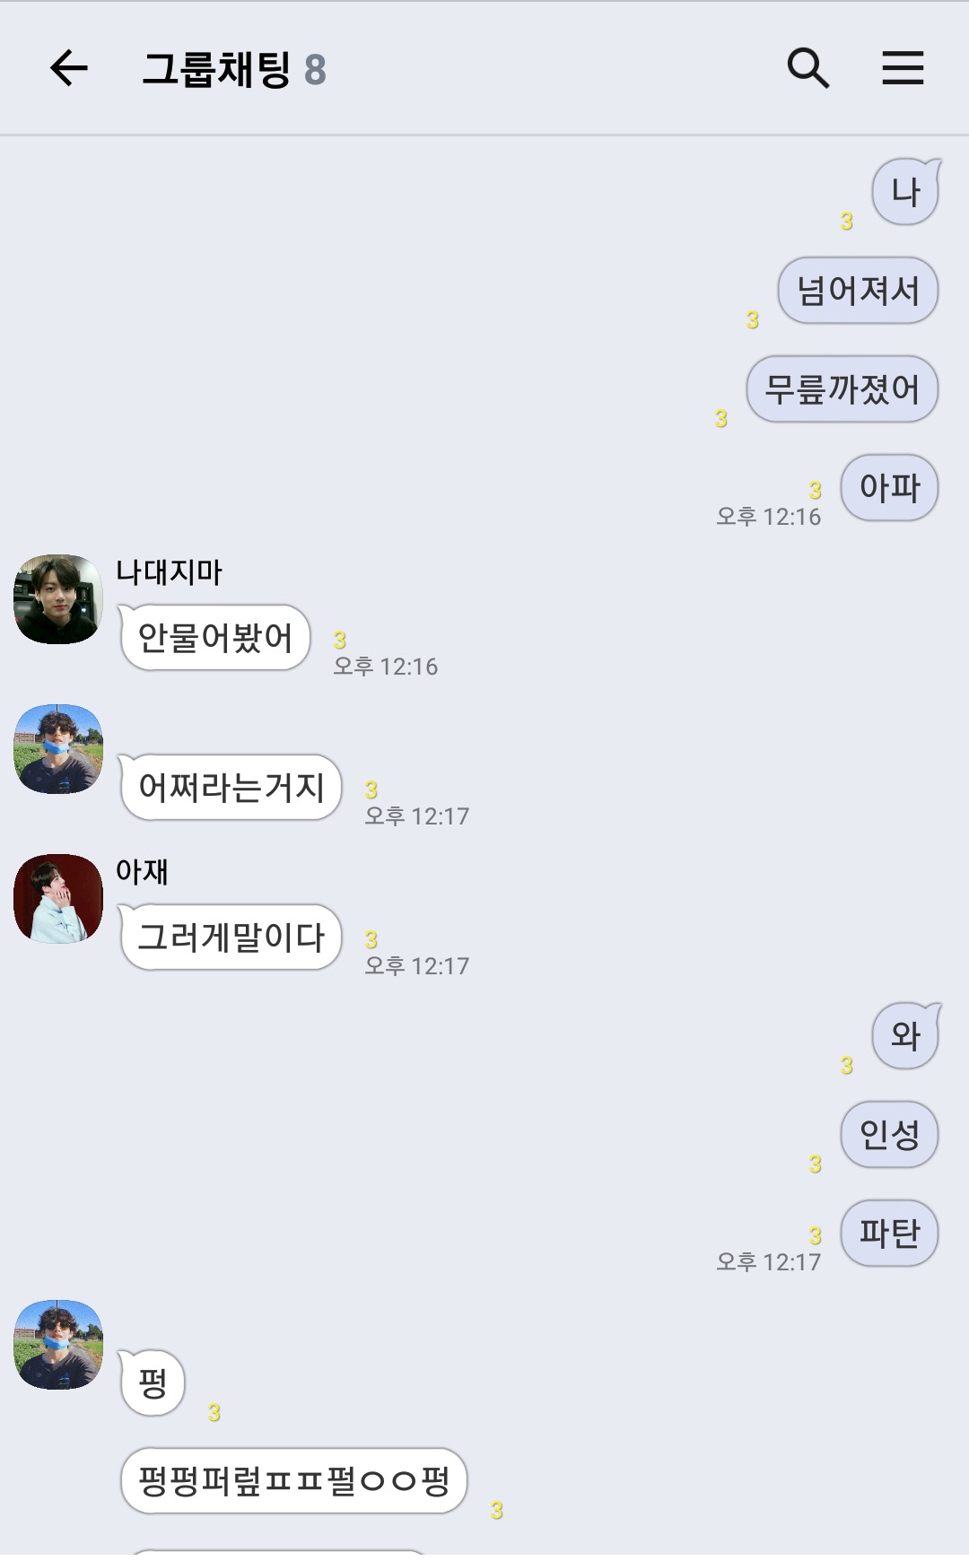Screen dimensions: 969x1561
Task: Tap the sender name 나대지마
Action: point(169,572)
